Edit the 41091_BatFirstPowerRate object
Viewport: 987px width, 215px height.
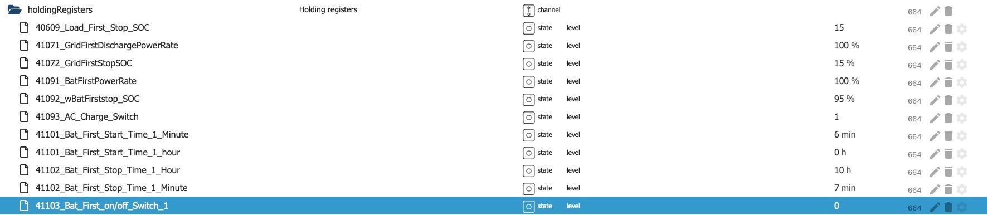935,82
